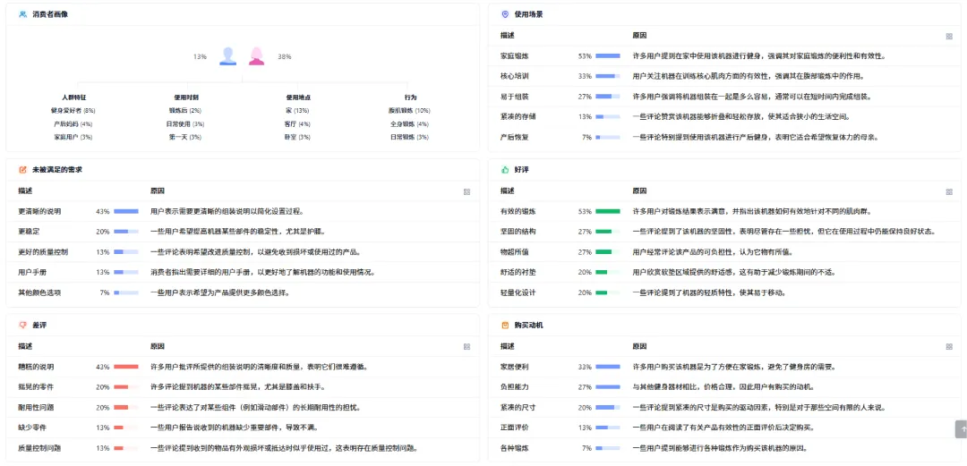967x466 pixels.
Task: Click the 质量控制问题 row label
Action: tap(39, 448)
